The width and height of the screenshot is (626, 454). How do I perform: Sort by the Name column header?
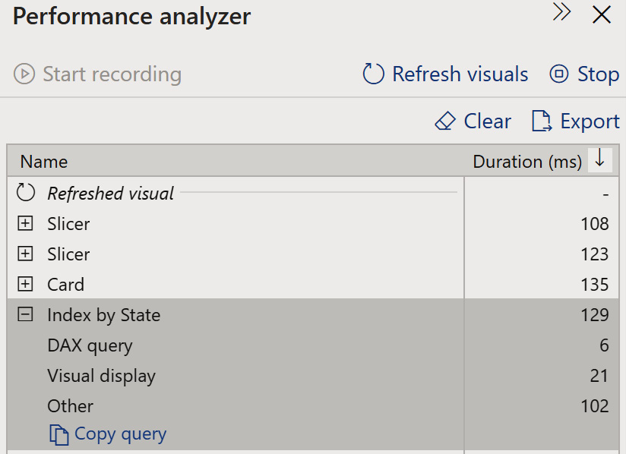pyautogui.click(x=44, y=162)
